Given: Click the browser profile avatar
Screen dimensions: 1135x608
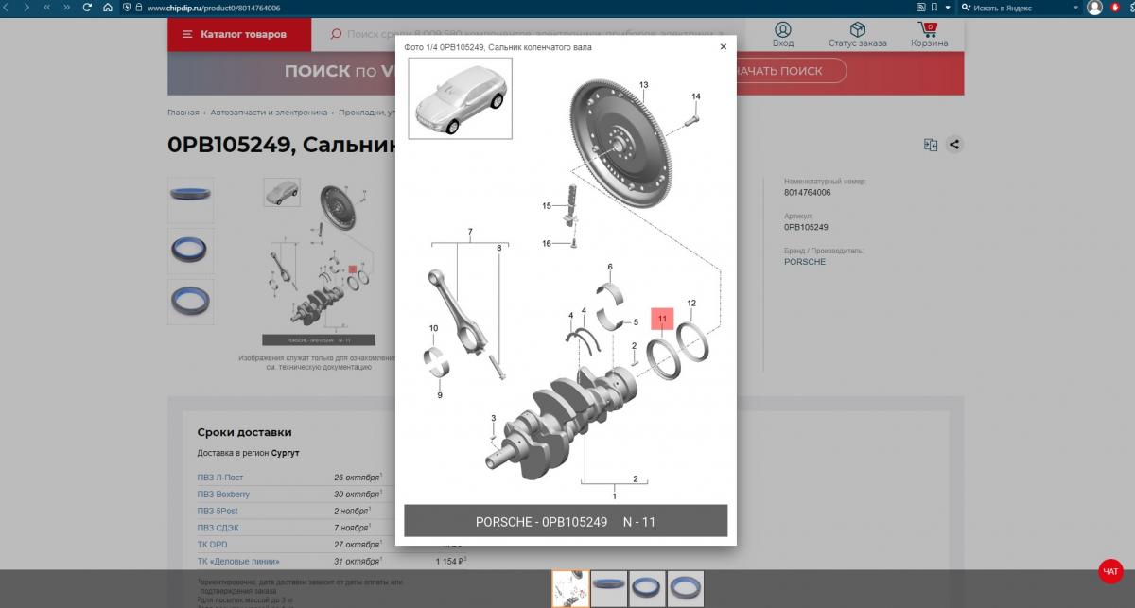Looking at the screenshot, I should [x=1094, y=8].
